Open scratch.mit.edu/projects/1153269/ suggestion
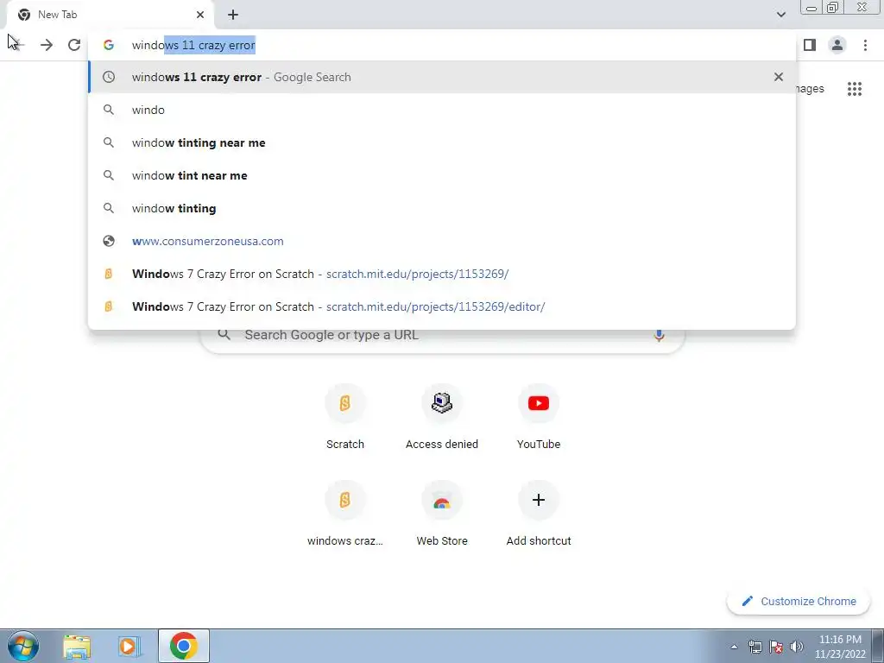 coord(442,274)
